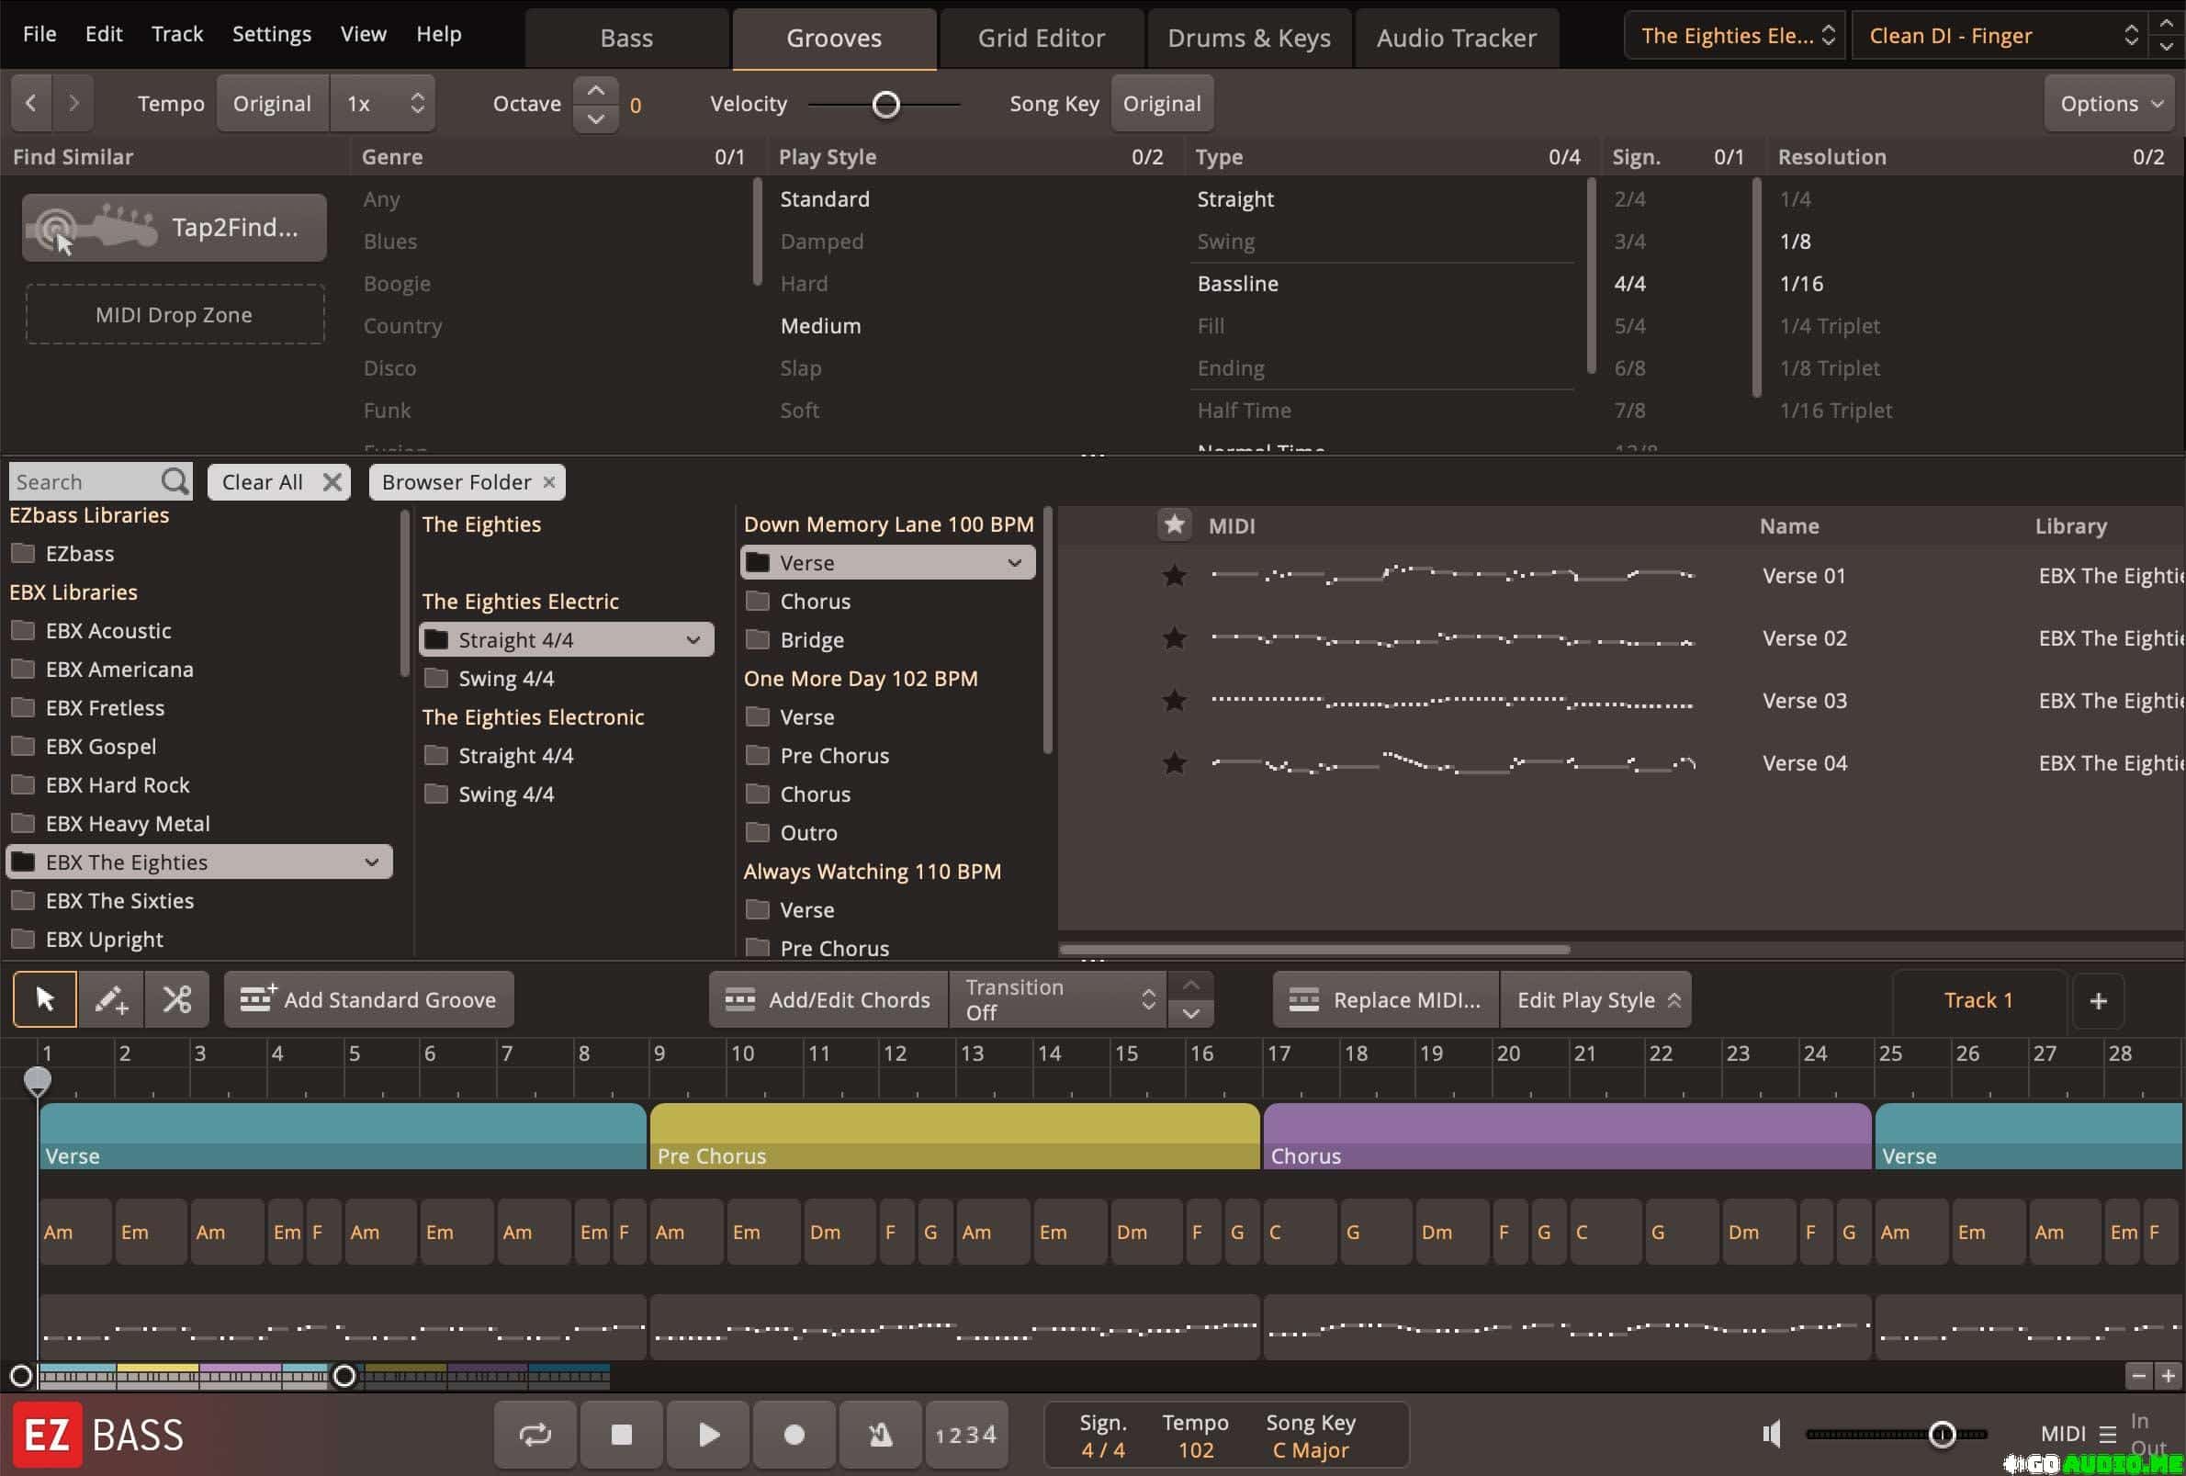
Task: Zoom out the timeline with minus
Action: pos(2139,1376)
